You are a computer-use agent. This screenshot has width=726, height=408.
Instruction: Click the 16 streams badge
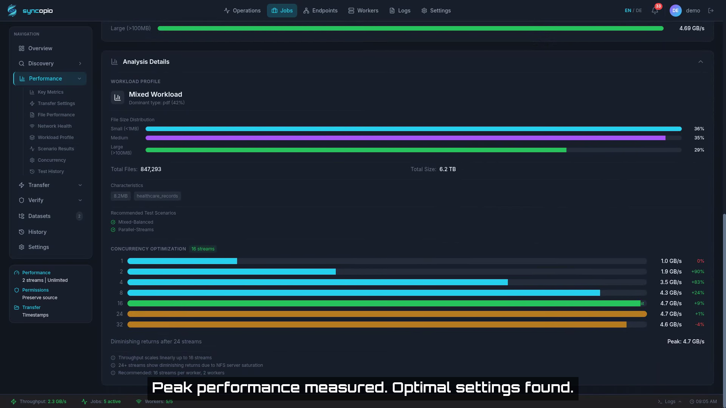(203, 249)
